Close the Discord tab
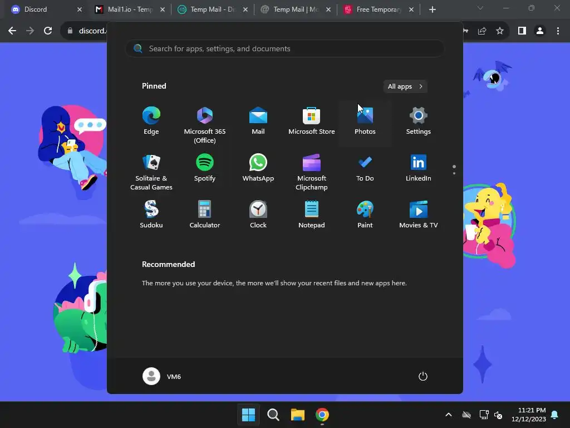Screen dimensions: 570x428 coord(80,9)
